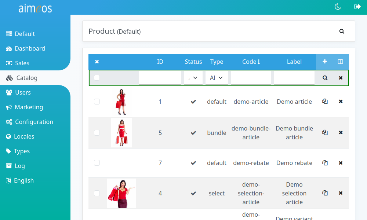Click ID 5 cell
The image size is (367, 220).
pyautogui.click(x=160, y=133)
